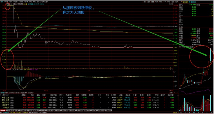Image resolution: width=214 pixels, height=114 pixels.
Task: Select the 30分钟 period tab
Action: pyautogui.click(x=21, y=2)
